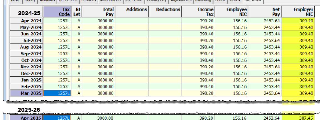Click the Income Tax 390.20 for Apr-2024
This screenshot has height=120, width=320.
[x=198, y=21]
